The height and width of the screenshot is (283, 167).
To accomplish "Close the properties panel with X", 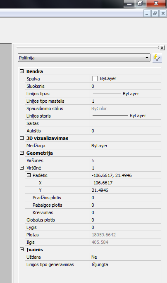I will (x=162, y=48).
